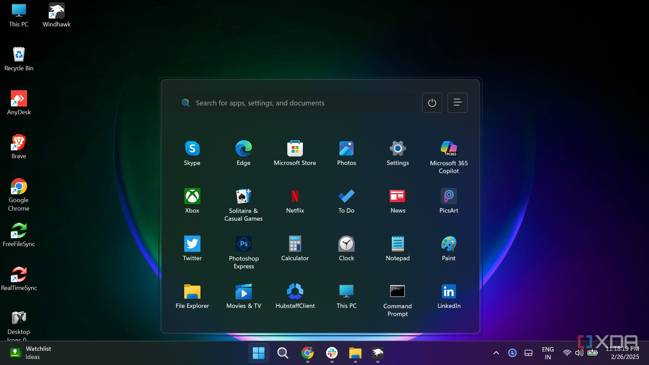Launch Microsoft 365 Copilot

click(x=449, y=157)
